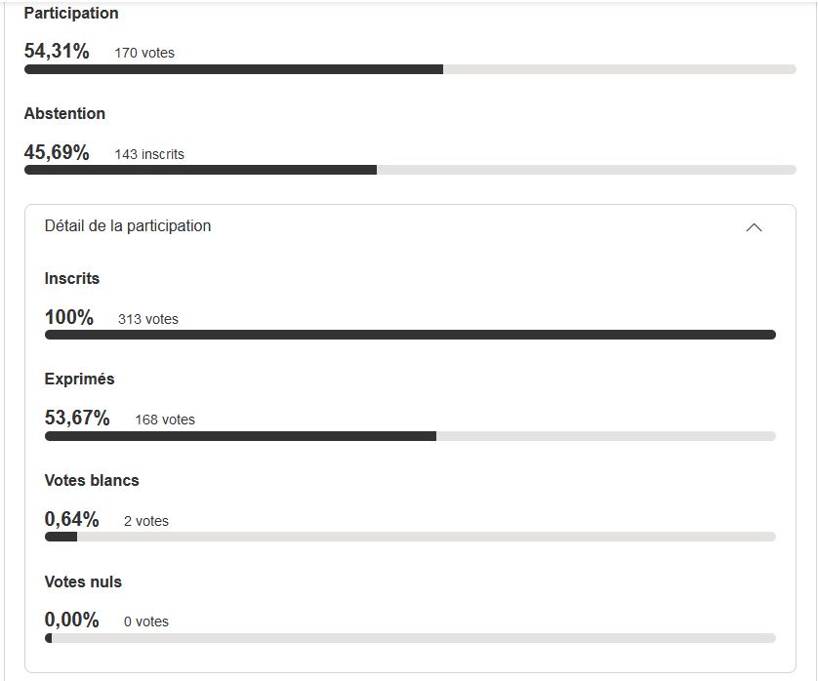Select the 54,31% participation figure
818x681 pixels.
(57, 51)
